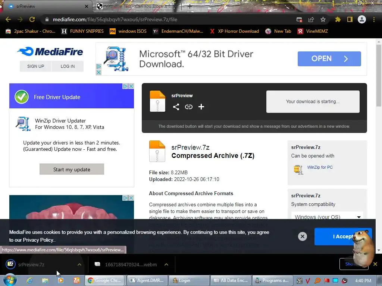382x286 pixels.
Task: Open Windows Media Player taskbar icon
Action: click(x=61, y=280)
